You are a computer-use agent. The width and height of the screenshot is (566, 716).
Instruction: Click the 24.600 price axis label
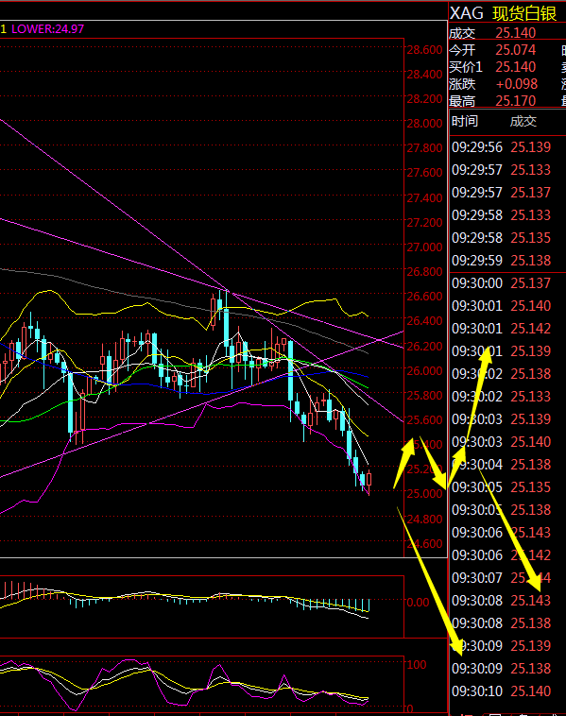point(424,543)
